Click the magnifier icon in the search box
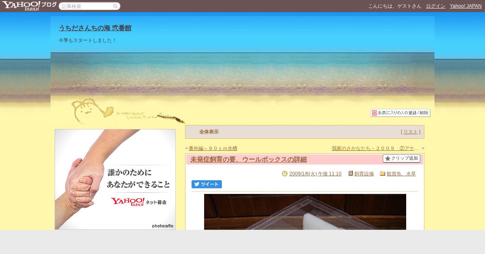This screenshot has height=254, width=485. (x=115, y=6)
